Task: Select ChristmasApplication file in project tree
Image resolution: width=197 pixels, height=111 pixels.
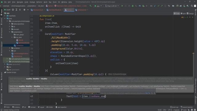Action: click(21, 53)
